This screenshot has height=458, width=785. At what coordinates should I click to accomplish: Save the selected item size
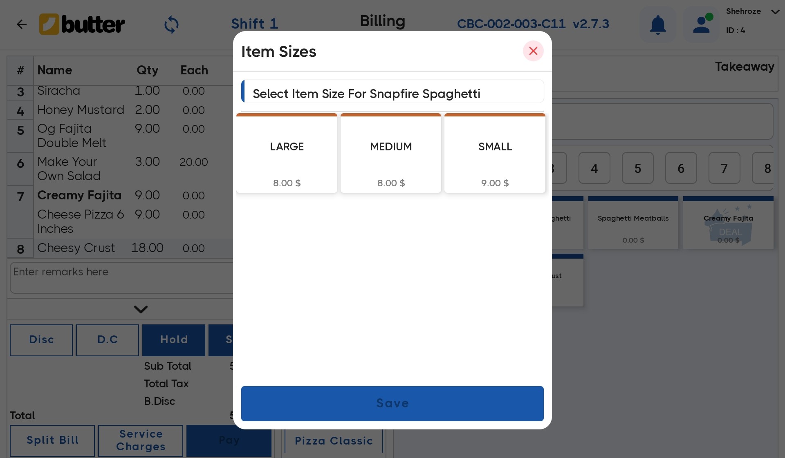(392, 403)
